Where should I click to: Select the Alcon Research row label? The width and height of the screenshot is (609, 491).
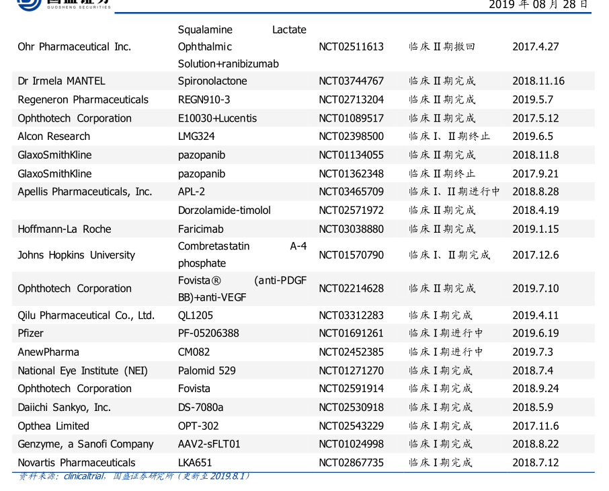click(54, 137)
